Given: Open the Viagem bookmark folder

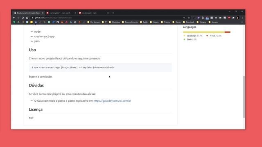Looking at the screenshot, I should click(154, 22).
